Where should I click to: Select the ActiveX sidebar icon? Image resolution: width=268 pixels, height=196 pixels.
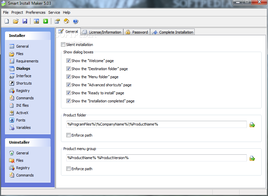tap(12, 113)
